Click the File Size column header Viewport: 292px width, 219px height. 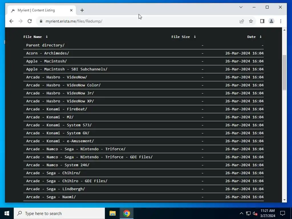(x=181, y=37)
